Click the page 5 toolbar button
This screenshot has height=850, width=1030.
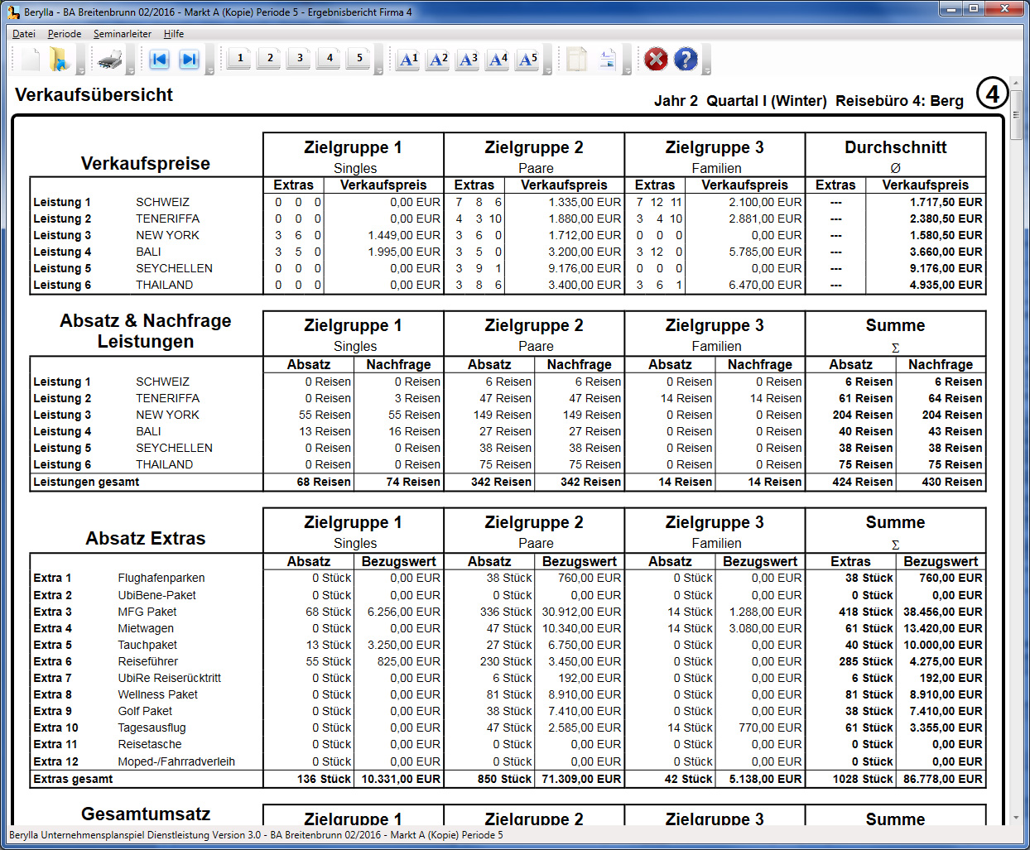(359, 58)
